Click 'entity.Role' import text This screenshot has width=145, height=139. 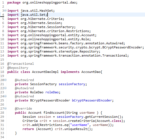[x=78, y=39]
